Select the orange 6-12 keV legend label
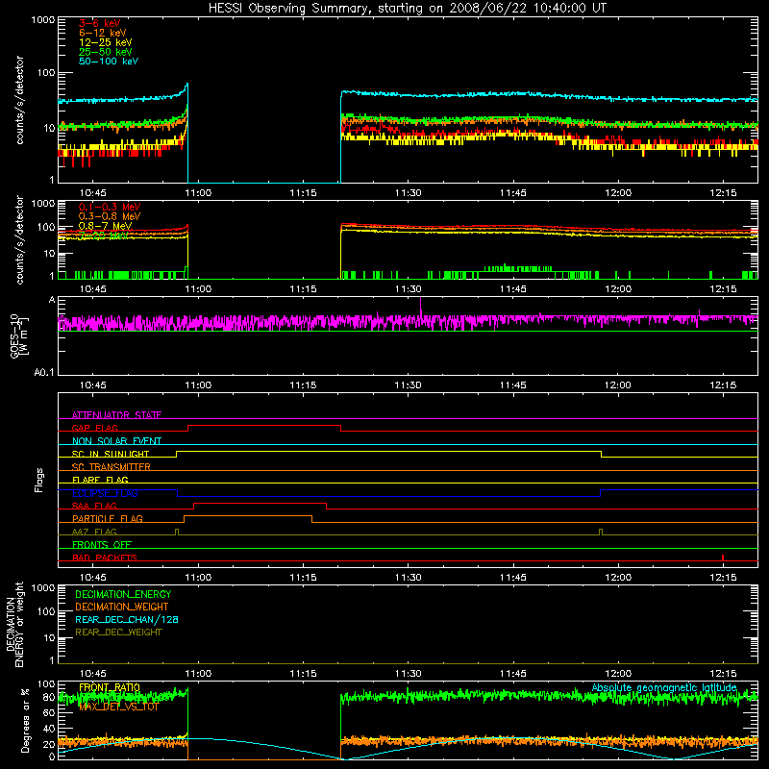Image resolution: width=769 pixels, height=769 pixels. click(x=102, y=33)
